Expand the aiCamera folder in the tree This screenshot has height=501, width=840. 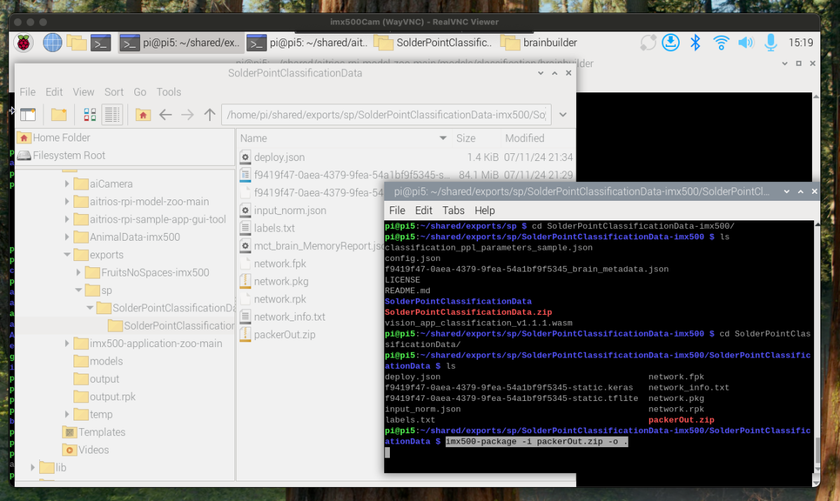click(x=66, y=184)
